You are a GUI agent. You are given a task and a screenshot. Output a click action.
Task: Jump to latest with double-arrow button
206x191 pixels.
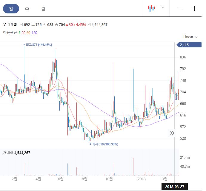(x=172, y=133)
